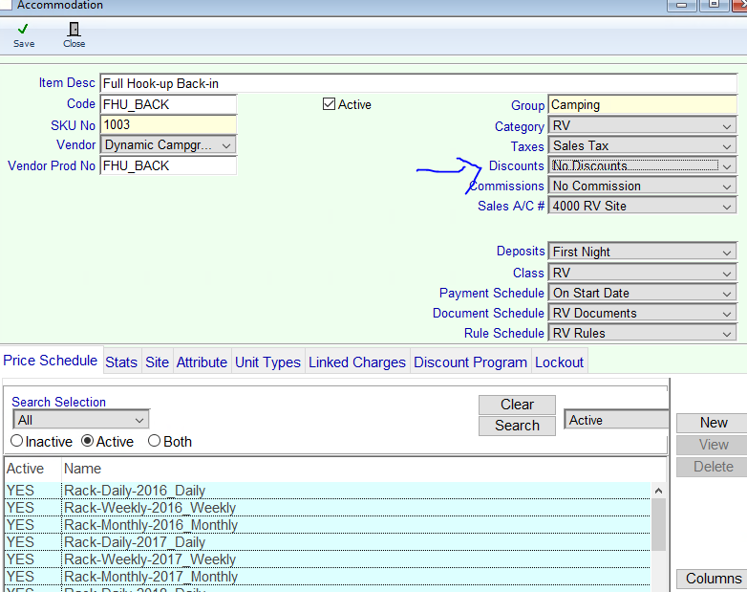Switch to the Unit Types tab
The image size is (747, 592).
267,362
